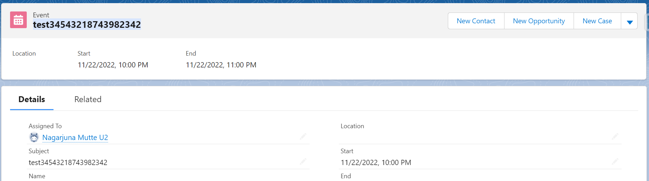Click the Subject value in Details
The image size is (649, 181).
click(68, 163)
